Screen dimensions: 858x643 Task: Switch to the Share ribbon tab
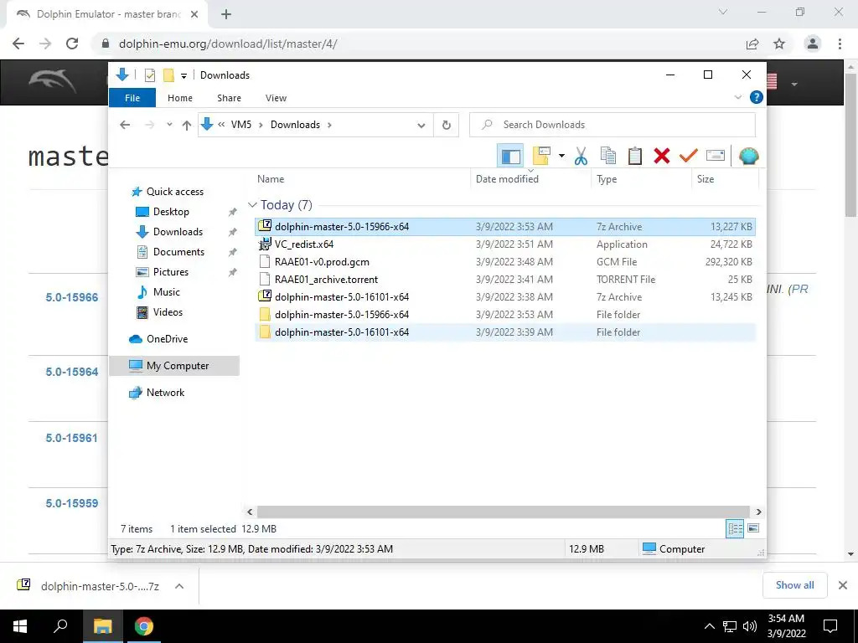click(229, 98)
